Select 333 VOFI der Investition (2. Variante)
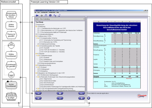The width and height of the screenshot is (152, 108). 53,52
